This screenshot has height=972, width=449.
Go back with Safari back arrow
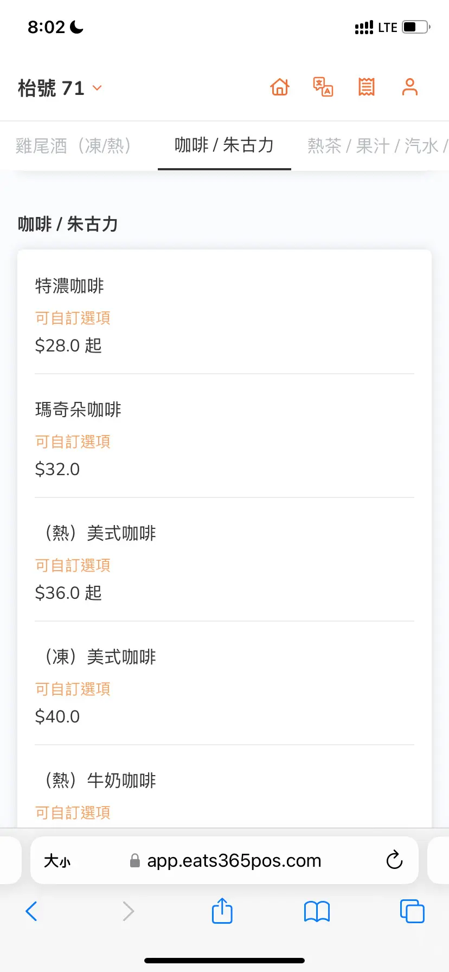pos(31,911)
